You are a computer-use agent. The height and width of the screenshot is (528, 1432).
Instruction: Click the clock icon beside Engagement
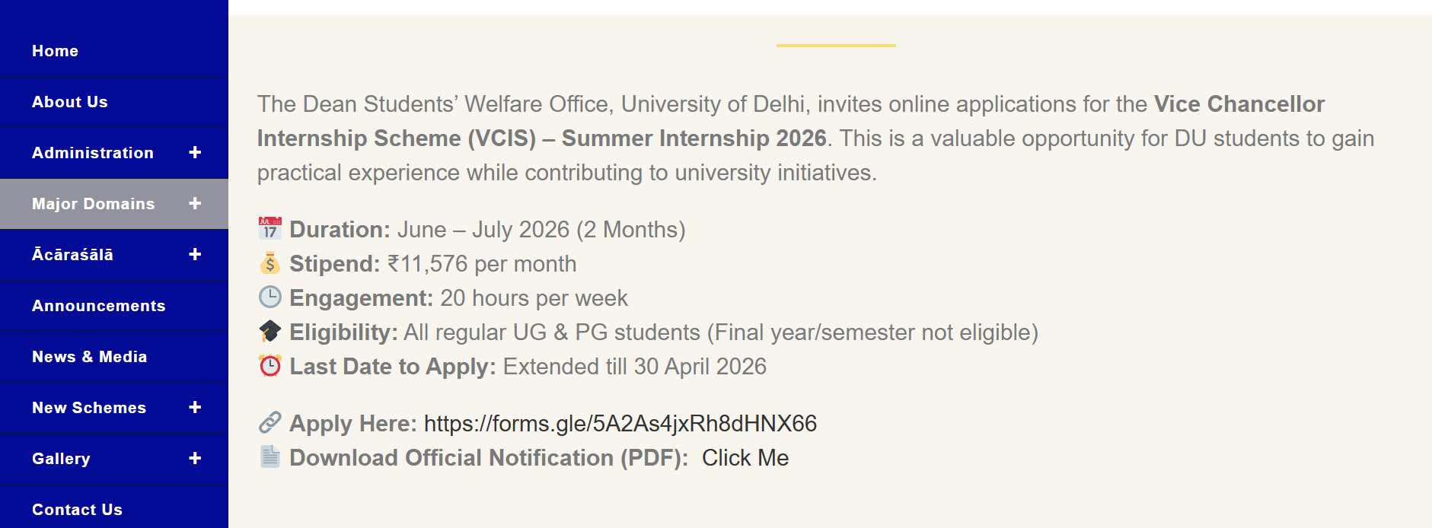[x=269, y=297]
